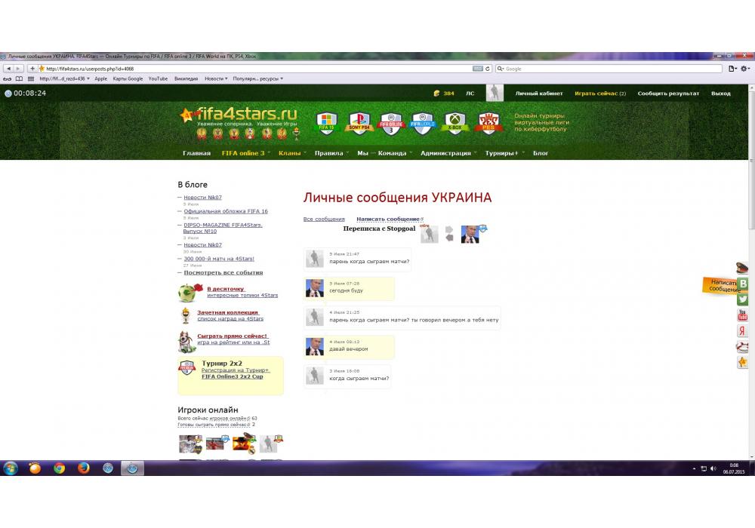Open the officer cap side icon
Screen dimensions: 755x528
742,267
